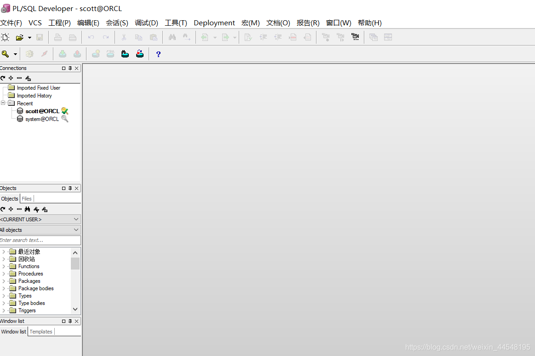This screenshot has height=356, width=535.
Task: Click the Redo arrow icon
Action: (106, 38)
